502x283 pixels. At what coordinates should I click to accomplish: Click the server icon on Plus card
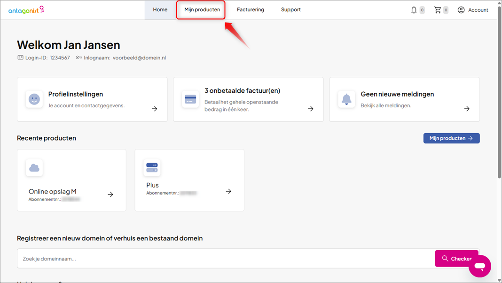pos(152,168)
